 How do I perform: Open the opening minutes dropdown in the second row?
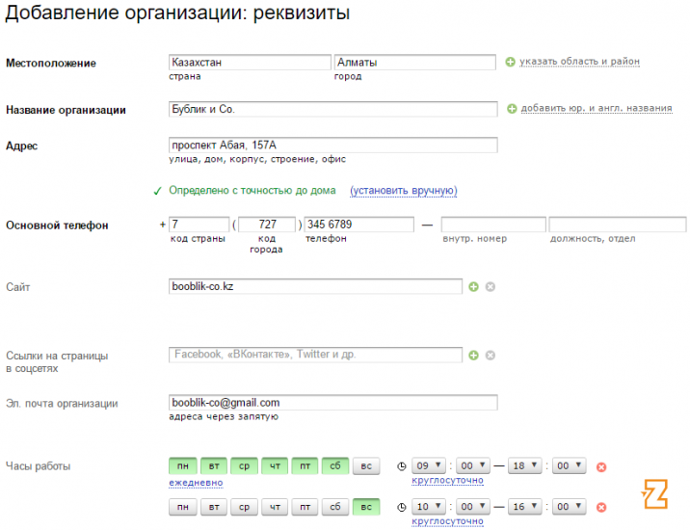(473, 507)
